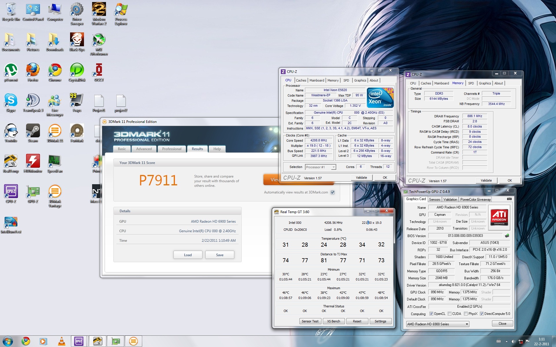Click BIOS save icon in GPU-Z

tap(507, 236)
